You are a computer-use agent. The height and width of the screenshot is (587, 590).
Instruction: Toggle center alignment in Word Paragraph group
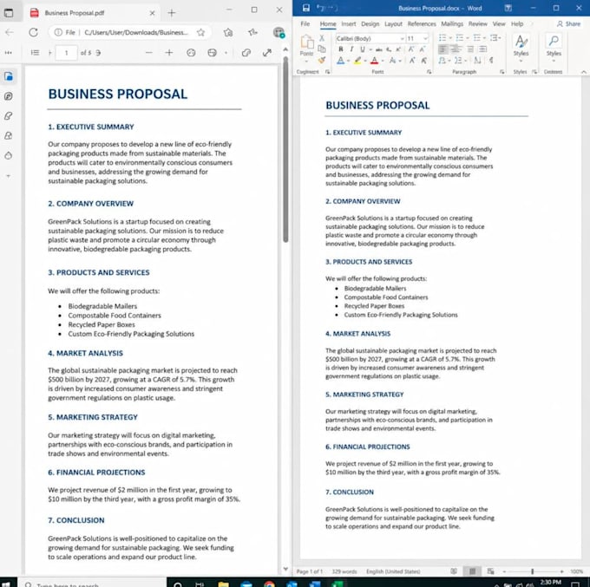point(456,49)
